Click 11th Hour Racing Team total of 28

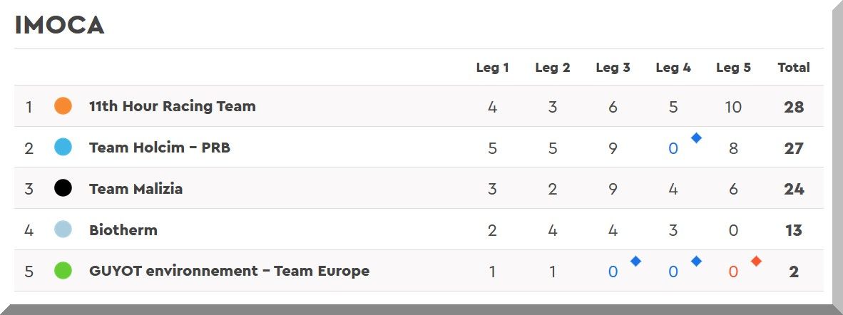point(793,107)
